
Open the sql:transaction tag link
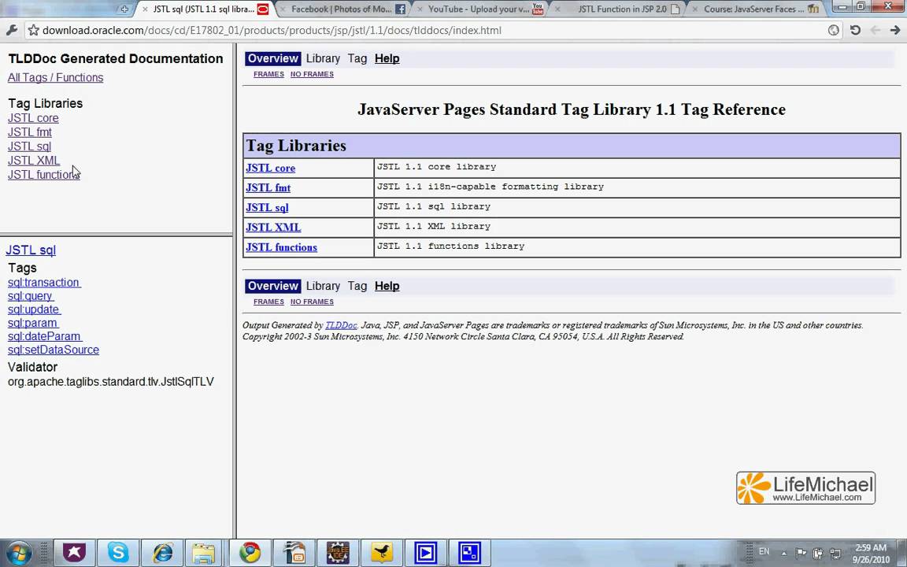[x=44, y=283]
